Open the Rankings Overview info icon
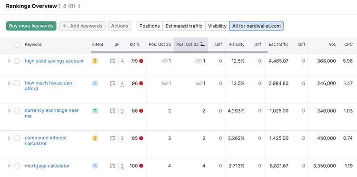Viewport: 357px width, 177px height. (79, 6)
